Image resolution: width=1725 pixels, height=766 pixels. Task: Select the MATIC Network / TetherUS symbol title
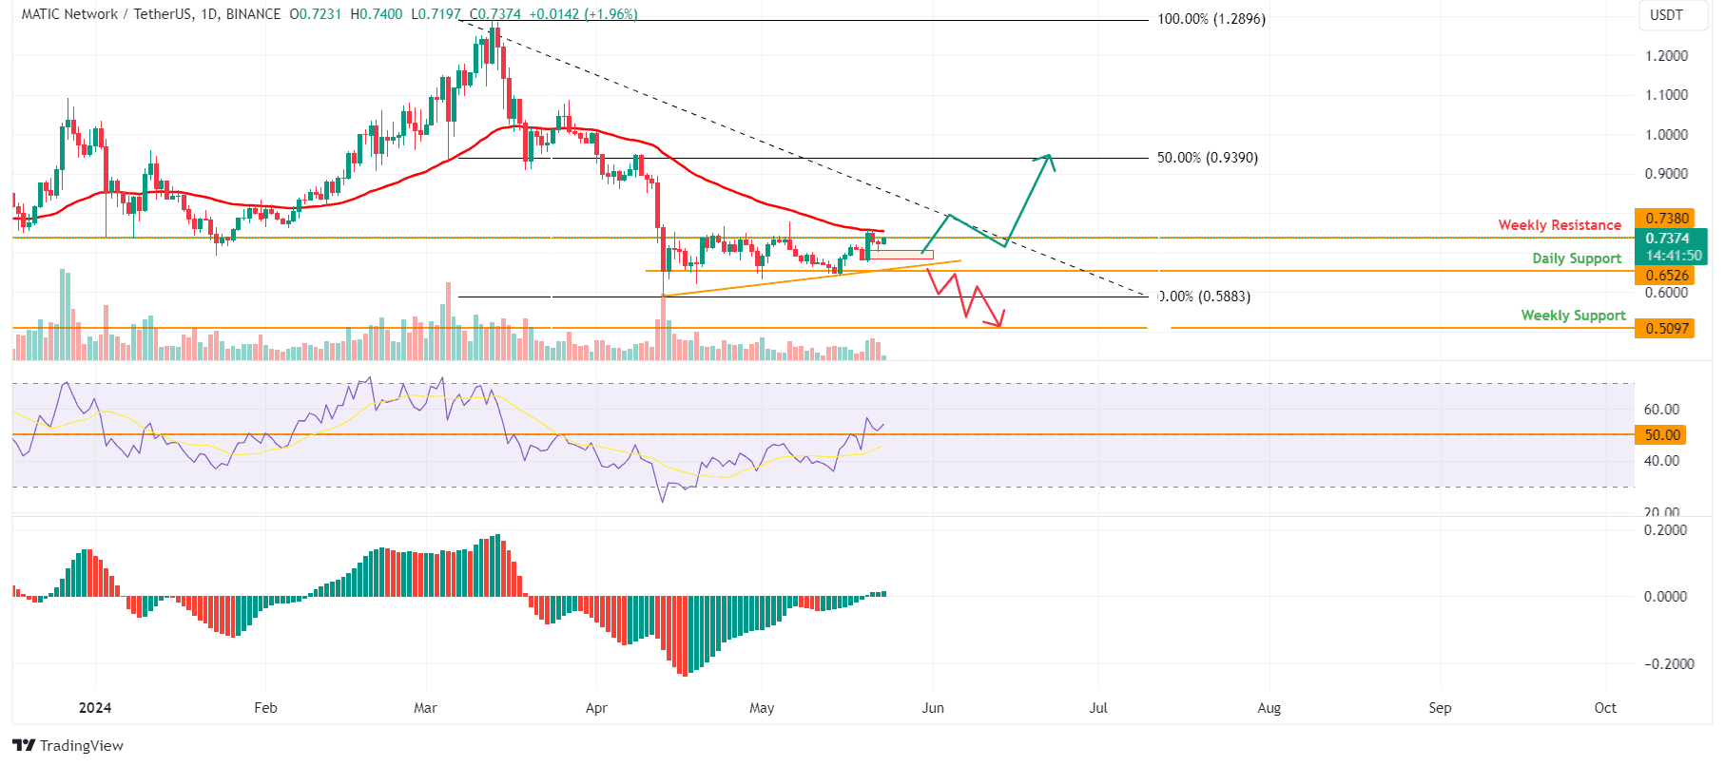(107, 14)
